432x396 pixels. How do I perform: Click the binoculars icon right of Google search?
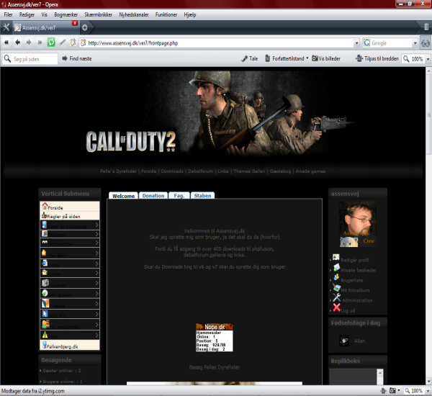tap(426, 43)
